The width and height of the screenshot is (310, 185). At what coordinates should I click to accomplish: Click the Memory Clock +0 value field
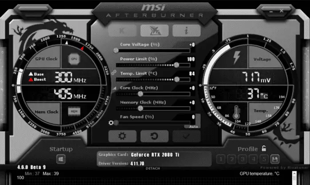coord(192,102)
